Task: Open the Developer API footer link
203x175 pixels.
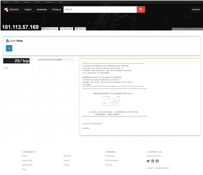Action: (x=27, y=165)
